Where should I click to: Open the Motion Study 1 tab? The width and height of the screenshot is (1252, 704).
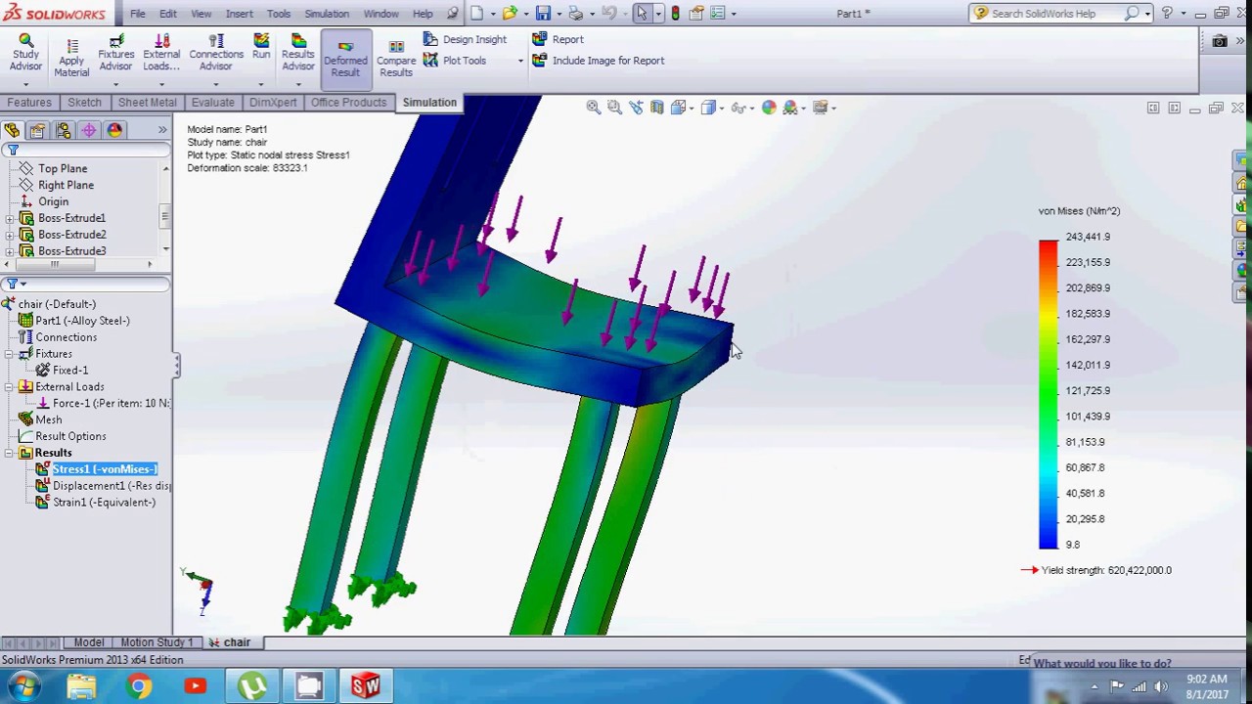(156, 642)
